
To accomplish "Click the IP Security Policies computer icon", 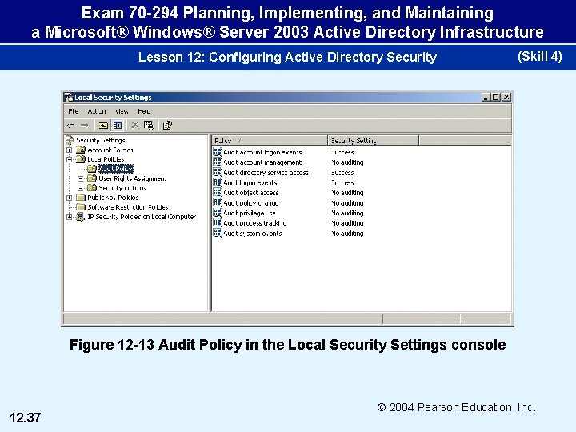I will 81,217.
